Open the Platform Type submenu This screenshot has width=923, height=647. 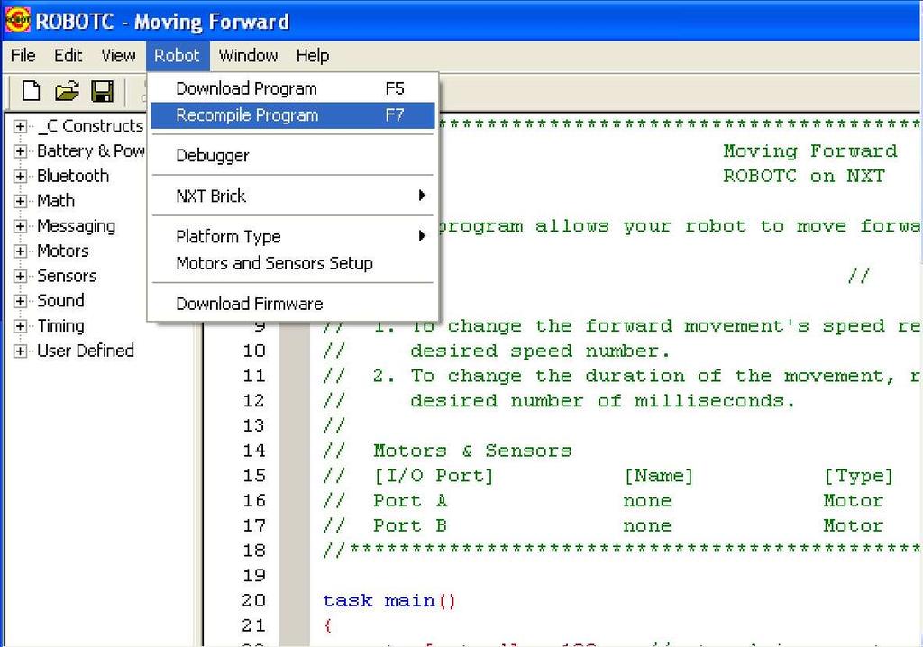(x=293, y=236)
